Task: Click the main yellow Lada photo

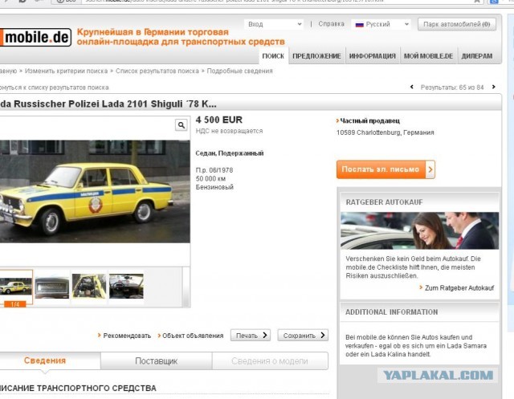Action: point(95,192)
